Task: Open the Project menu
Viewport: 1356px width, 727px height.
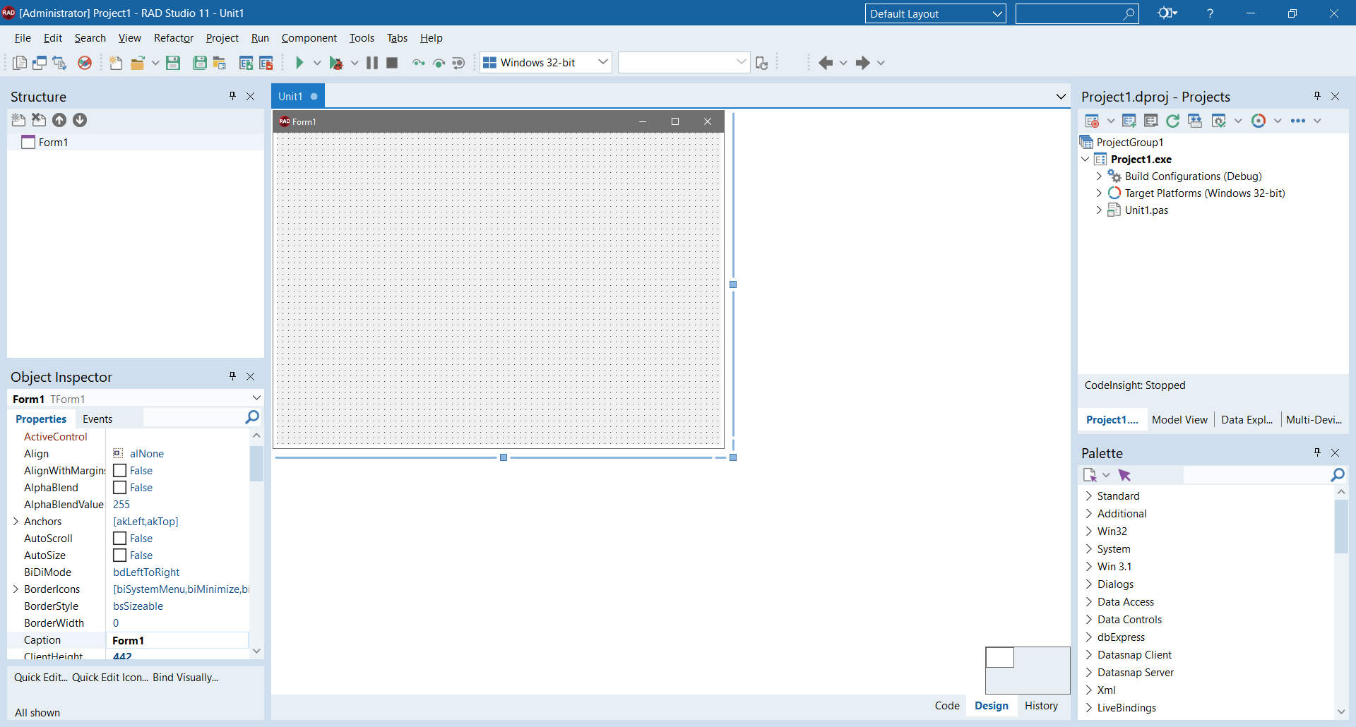Action: [222, 38]
